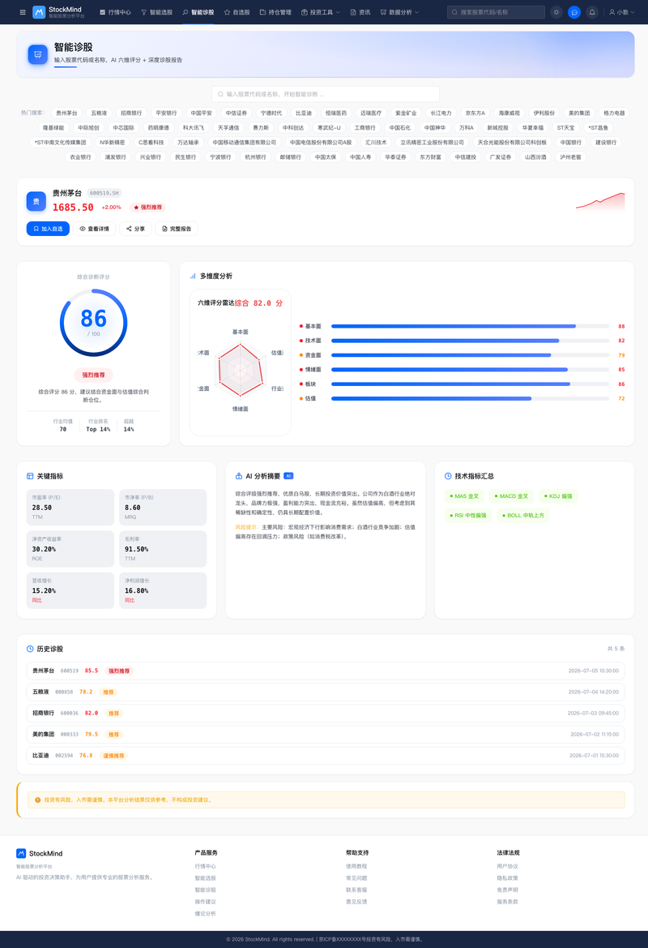Open the hamburger menu icon
648x948 pixels.
coord(23,12)
